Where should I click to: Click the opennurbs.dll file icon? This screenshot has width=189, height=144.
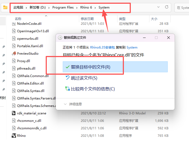pos(14,39)
